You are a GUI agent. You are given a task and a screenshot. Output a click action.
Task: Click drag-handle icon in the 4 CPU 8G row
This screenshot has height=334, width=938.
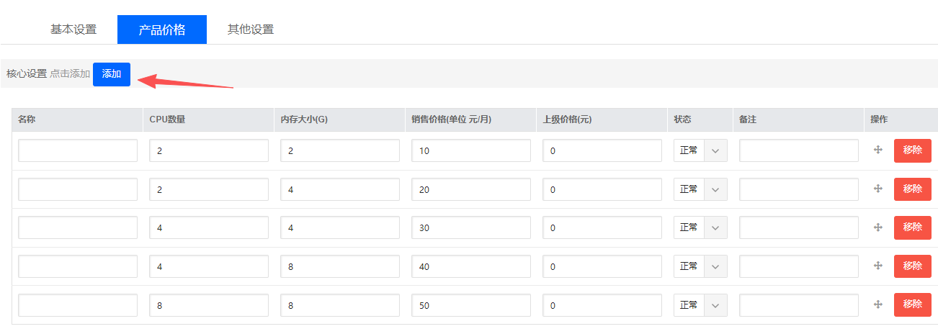coord(877,266)
